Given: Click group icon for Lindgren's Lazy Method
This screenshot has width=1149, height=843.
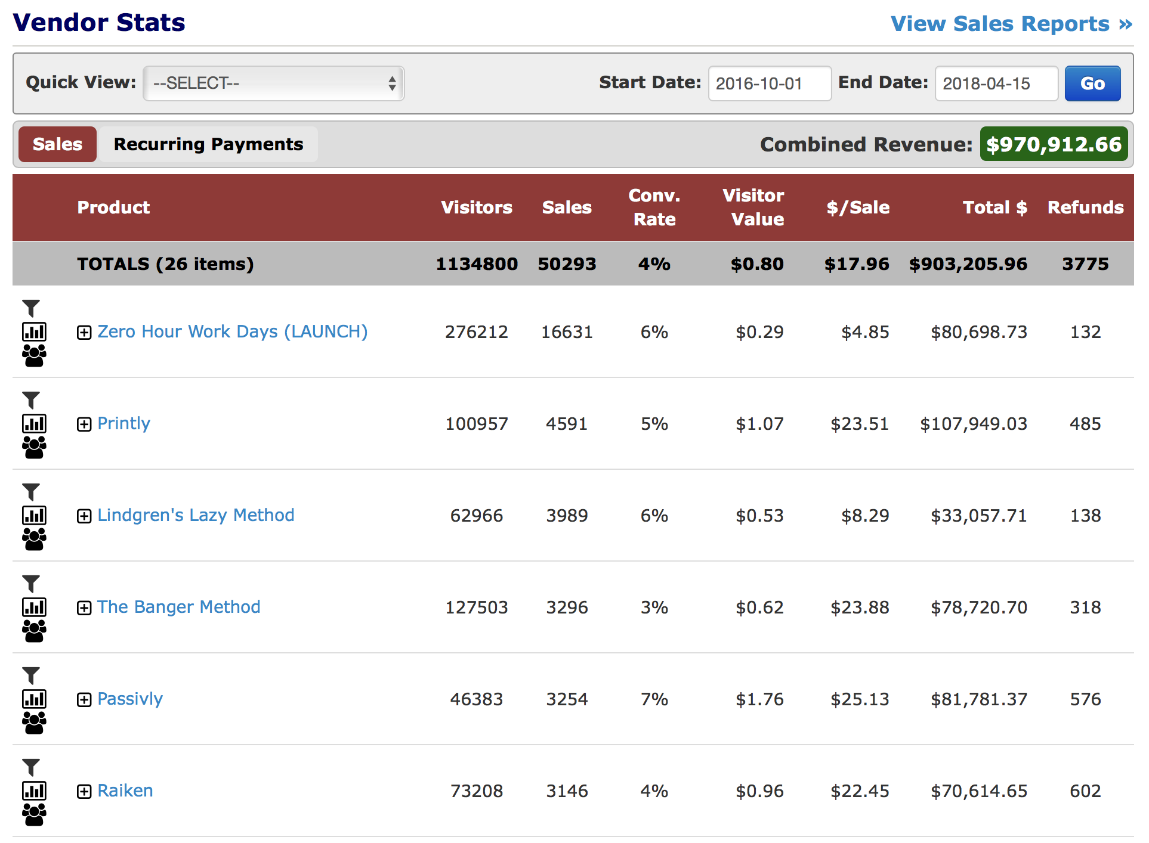Looking at the screenshot, I should (34, 540).
